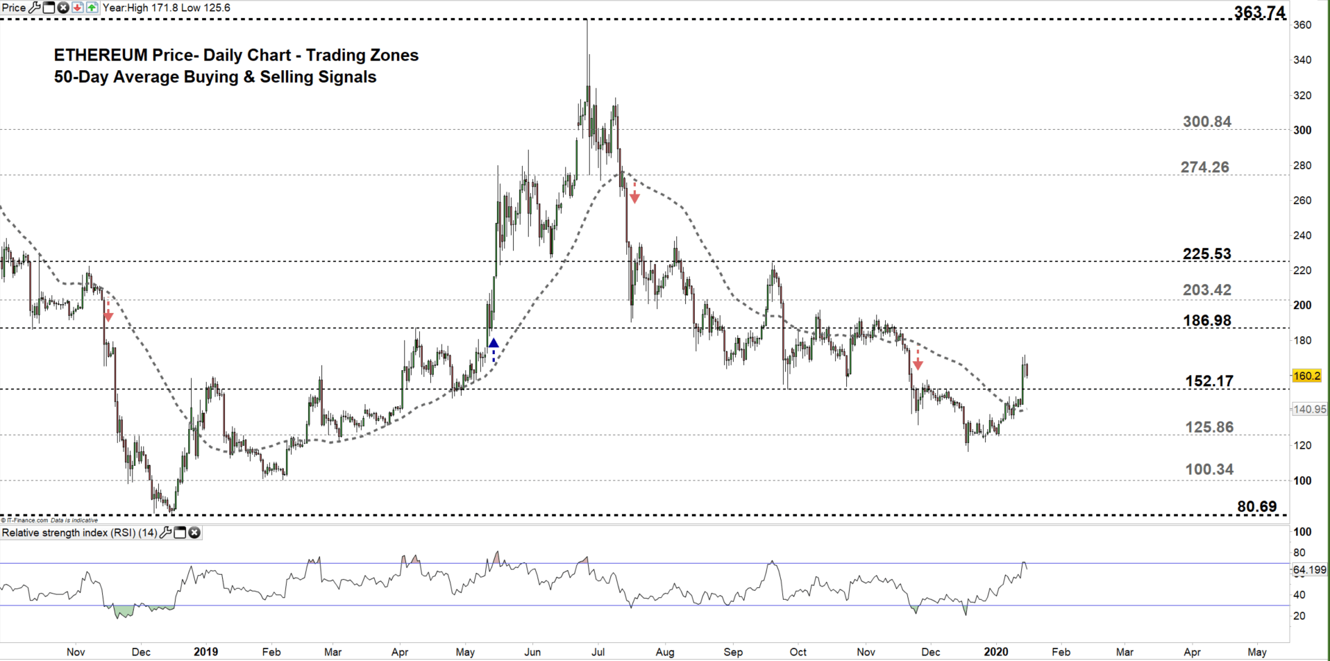Click the Relative strength index (RSI) label
Screen dimensions: 1330x661
(80, 533)
